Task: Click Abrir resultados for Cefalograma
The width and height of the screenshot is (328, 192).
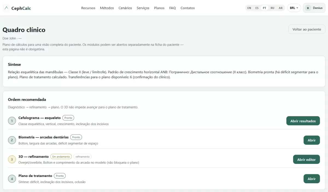Action: pos(303,121)
